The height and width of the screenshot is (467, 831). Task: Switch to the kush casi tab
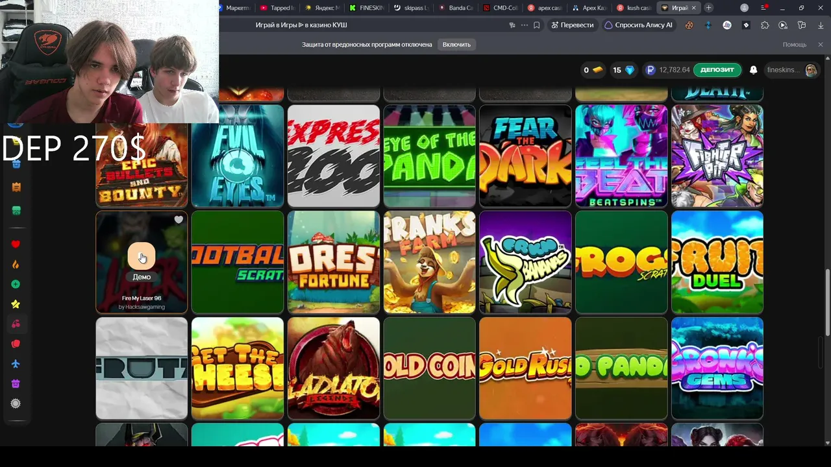coord(634,8)
